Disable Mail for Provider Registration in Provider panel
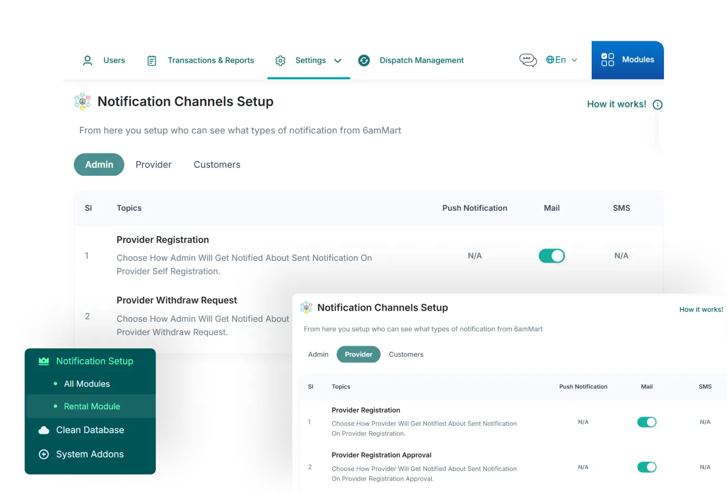 pyautogui.click(x=646, y=422)
